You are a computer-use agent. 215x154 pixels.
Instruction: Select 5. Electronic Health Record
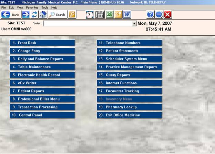[42, 75]
